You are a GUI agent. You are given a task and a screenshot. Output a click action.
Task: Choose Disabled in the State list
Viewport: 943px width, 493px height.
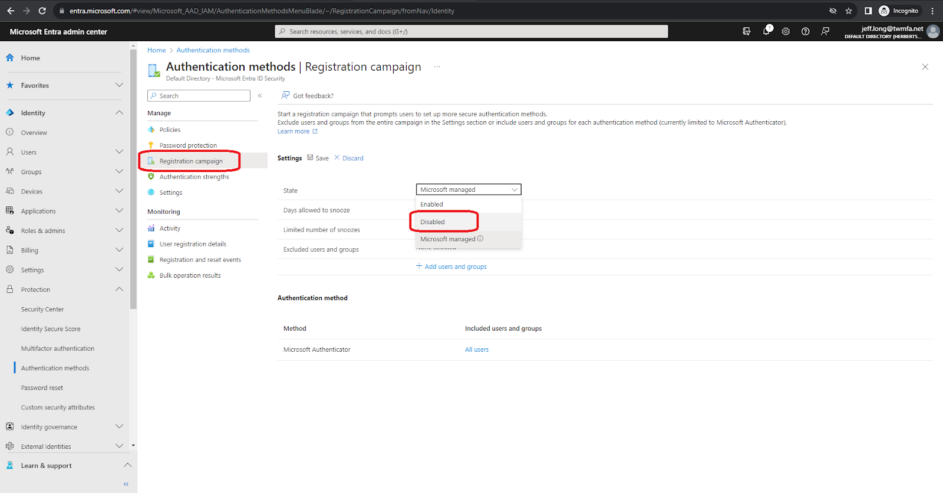coord(469,222)
